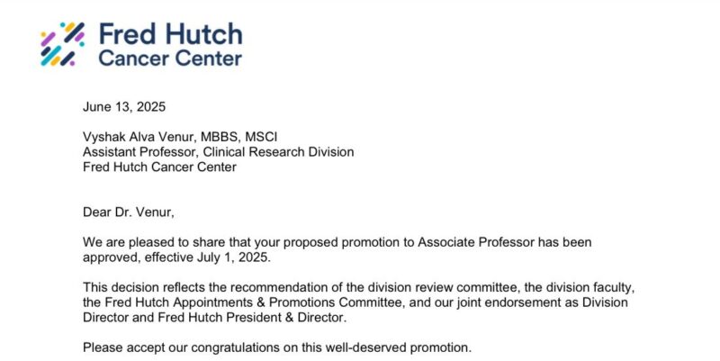Click the 'Dear Dr. Venur,' salutation
The image size is (720, 361).
point(129,212)
